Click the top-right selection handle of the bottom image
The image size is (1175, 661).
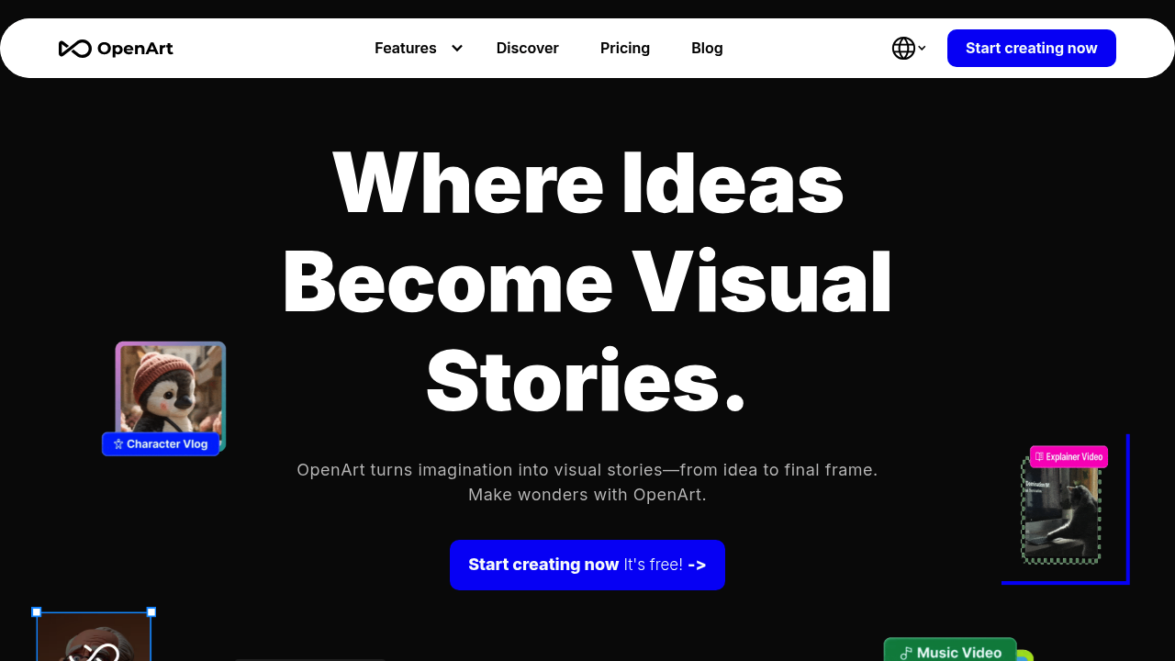coord(151,611)
